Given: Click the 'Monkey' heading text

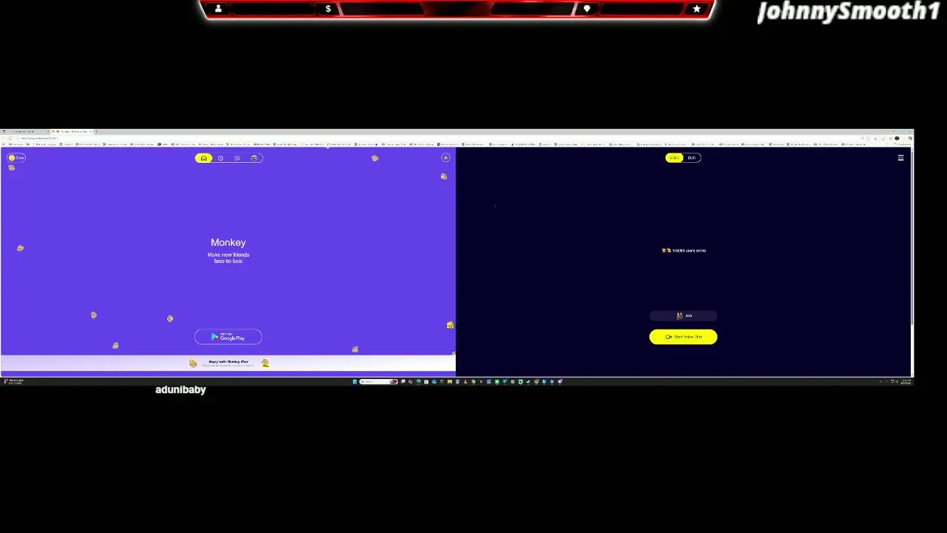Looking at the screenshot, I should tap(228, 242).
